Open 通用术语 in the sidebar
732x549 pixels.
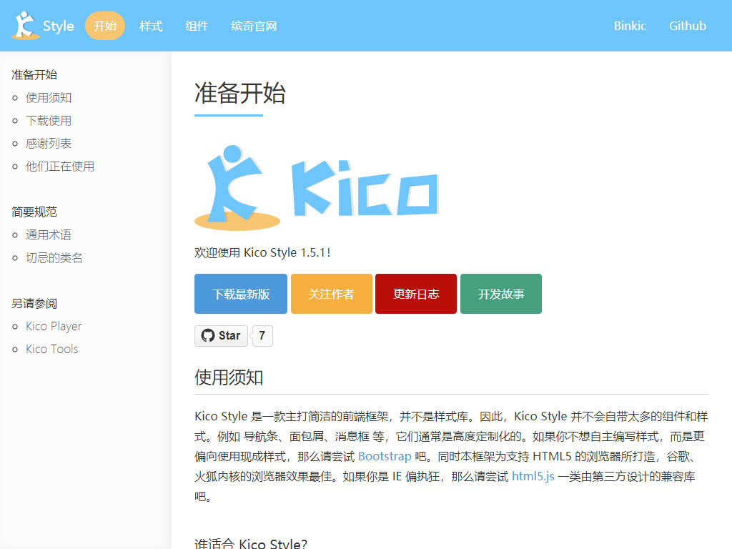(x=49, y=234)
